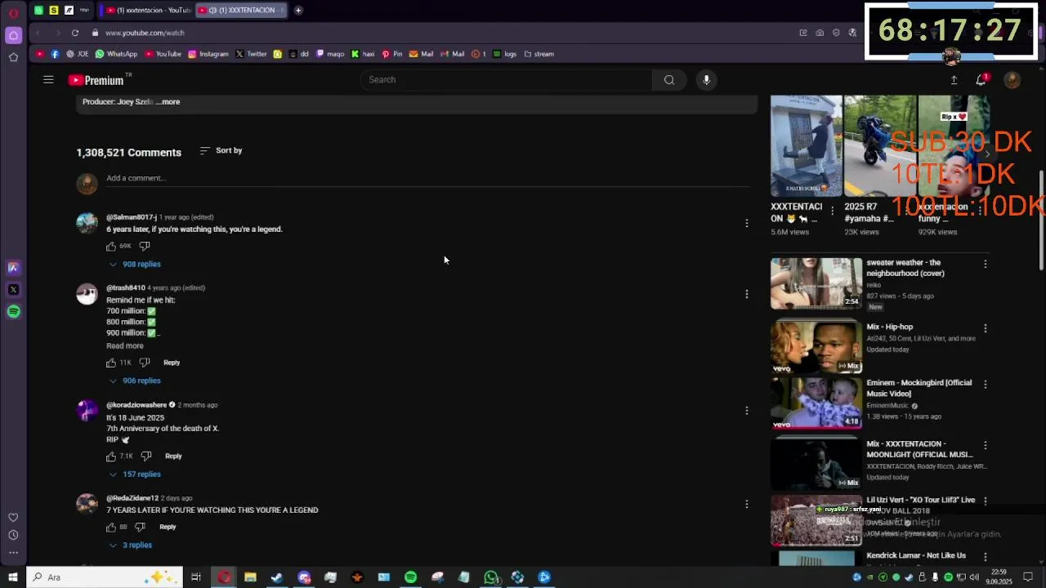This screenshot has width=1046, height=588.
Task: Expand description with ...more
Action: tap(168, 102)
